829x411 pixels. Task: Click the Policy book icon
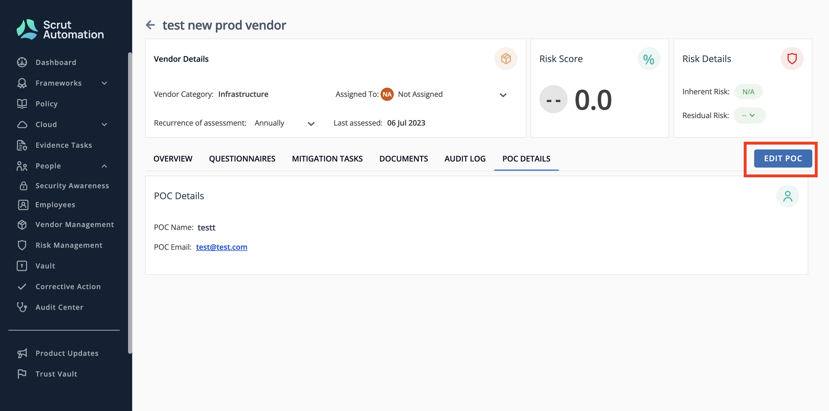pyautogui.click(x=22, y=104)
